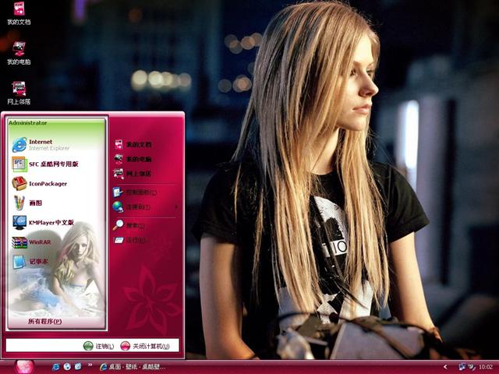
Task: Open the 网上邻居 desktop icon
Action: click(19, 93)
